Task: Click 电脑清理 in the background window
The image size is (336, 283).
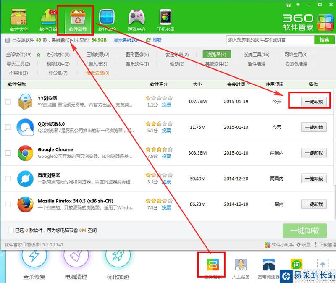Action: pyautogui.click(x=76, y=266)
